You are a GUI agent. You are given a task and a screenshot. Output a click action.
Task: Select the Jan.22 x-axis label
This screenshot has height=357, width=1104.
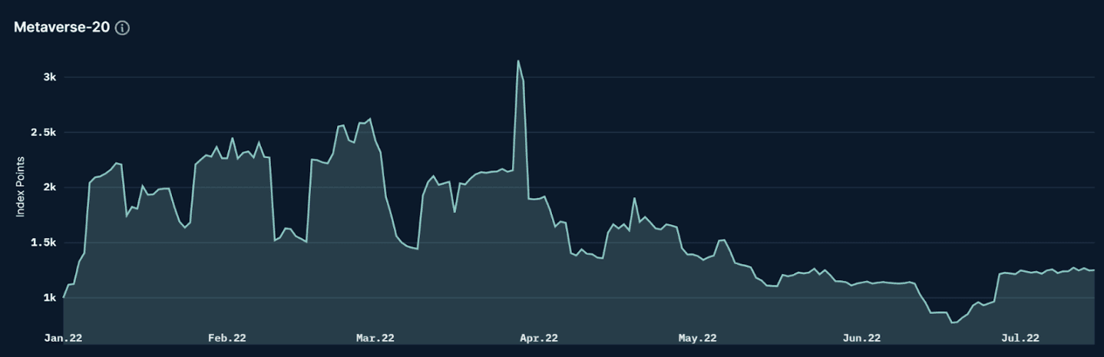[63, 338]
